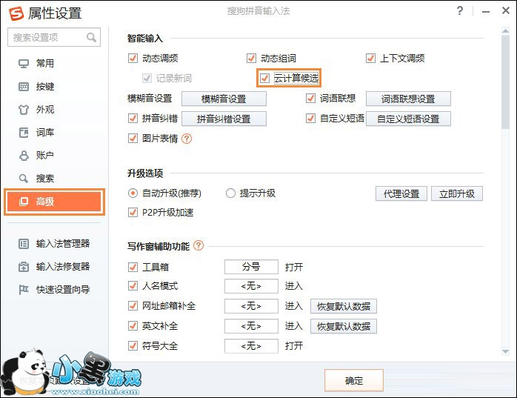The image size is (517, 398).
Task: Click the toolkit icon beside 输入法修复器
Action: [24, 267]
